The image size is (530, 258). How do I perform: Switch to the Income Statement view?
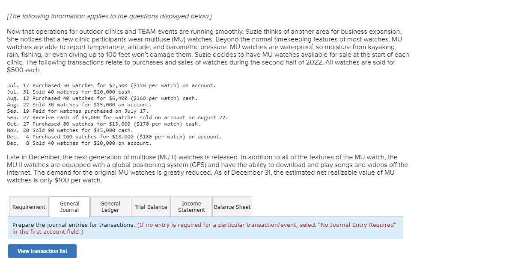point(191,207)
